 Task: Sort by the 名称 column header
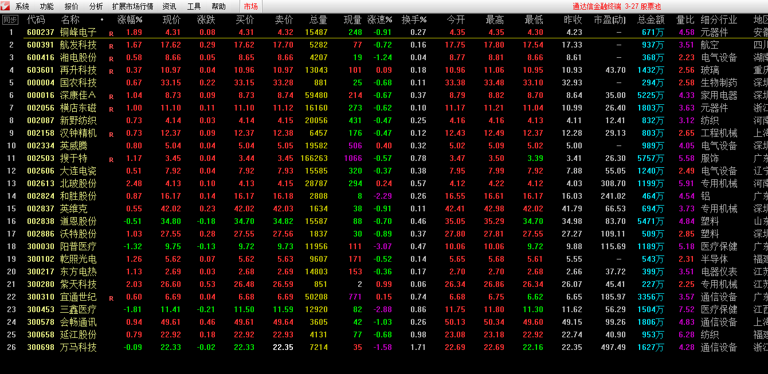pos(70,19)
